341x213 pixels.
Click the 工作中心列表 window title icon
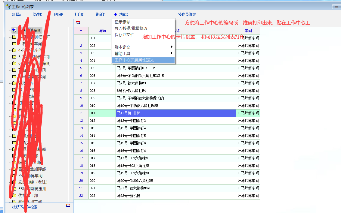point(8,6)
